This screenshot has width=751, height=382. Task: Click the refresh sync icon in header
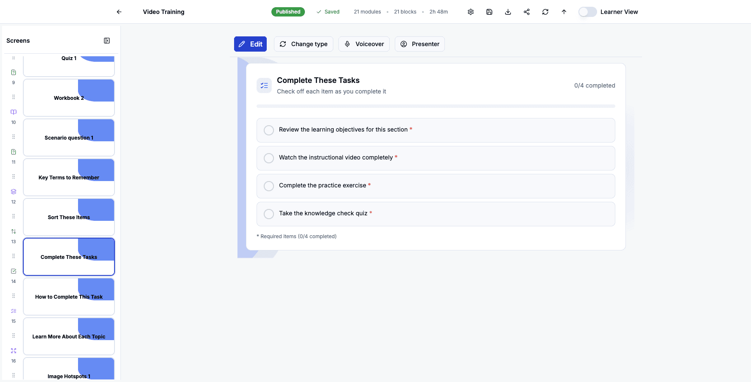[x=545, y=12]
